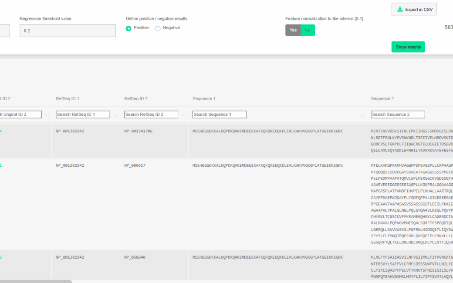The width and height of the screenshot is (453, 283).
Task: Select the Positive radio button
Action: [x=128, y=28]
